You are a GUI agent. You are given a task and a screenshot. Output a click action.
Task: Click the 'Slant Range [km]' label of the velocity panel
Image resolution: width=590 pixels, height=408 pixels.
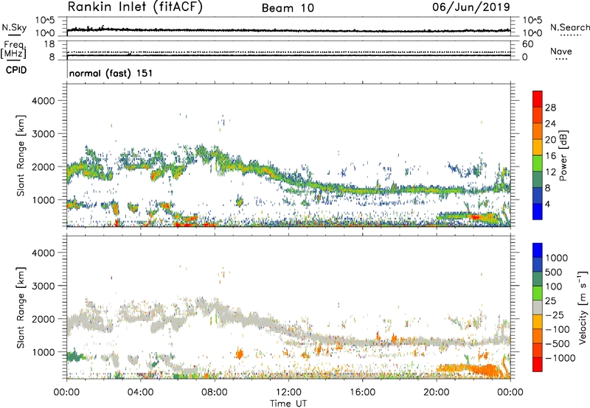click(21, 307)
